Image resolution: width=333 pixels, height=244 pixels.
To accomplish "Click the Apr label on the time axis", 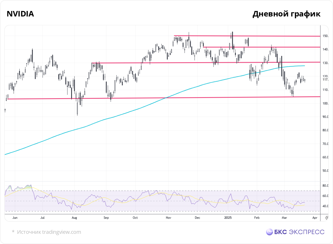I will click(315, 217).
